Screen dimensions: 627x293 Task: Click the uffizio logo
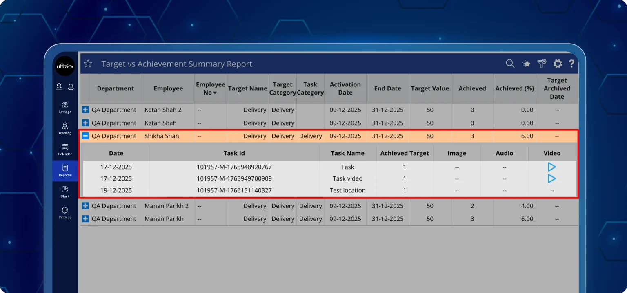tap(65, 66)
